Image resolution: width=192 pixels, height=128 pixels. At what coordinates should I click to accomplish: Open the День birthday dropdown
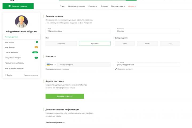click(125, 43)
